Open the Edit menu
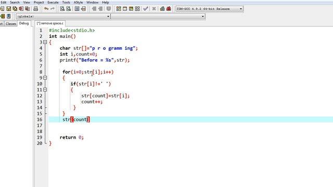This screenshot has height=187, width=333. (4, 2)
